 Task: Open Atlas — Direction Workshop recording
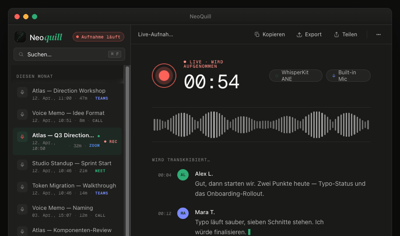pyautogui.click(x=67, y=94)
